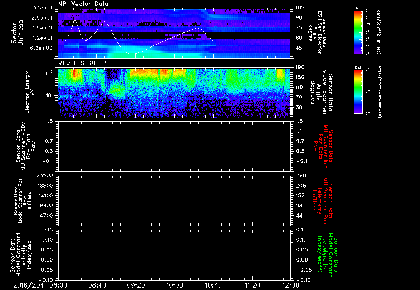The width and height of the screenshot is (420, 290).
Task: Click the 'Sector Unitless' axis label
Action: click(17, 33)
